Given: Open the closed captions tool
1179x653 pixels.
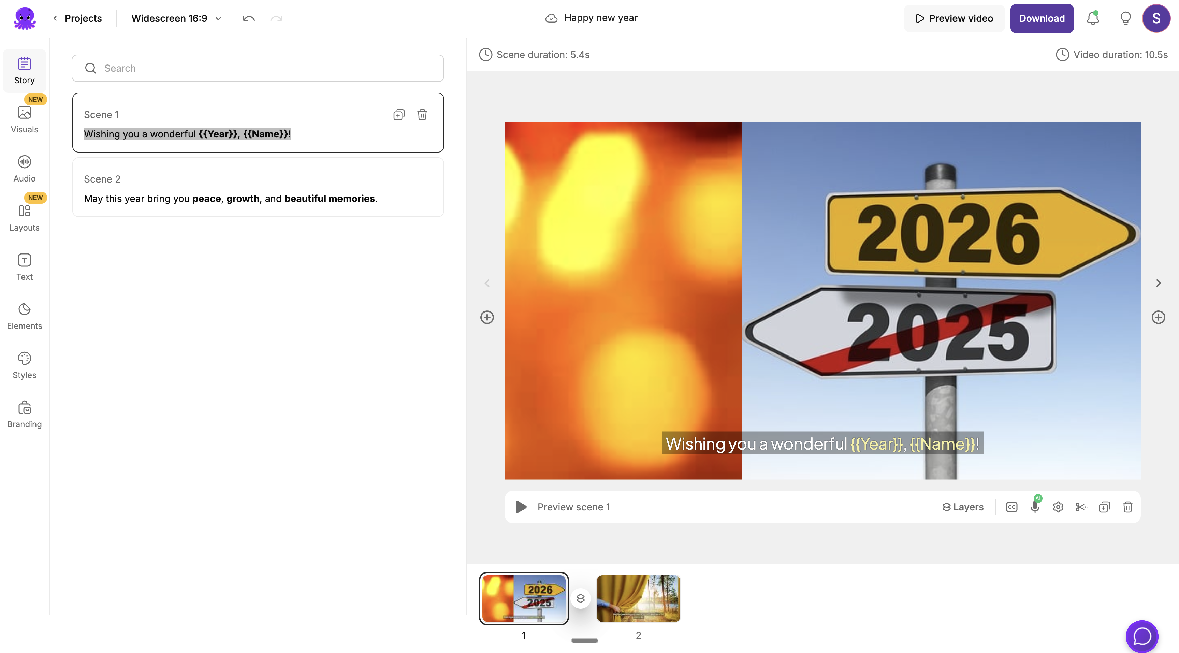Looking at the screenshot, I should 1011,507.
